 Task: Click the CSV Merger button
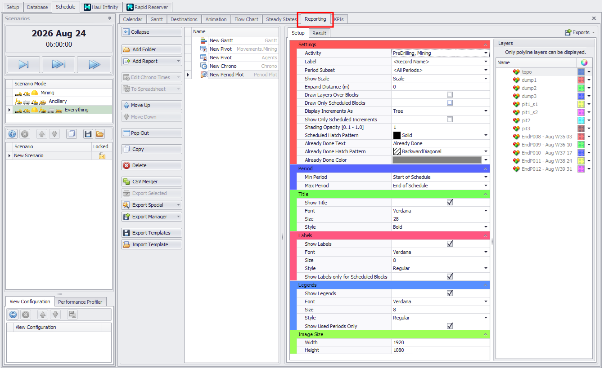(151, 182)
